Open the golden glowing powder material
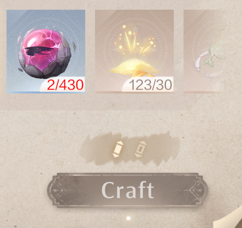 (134, 51)
